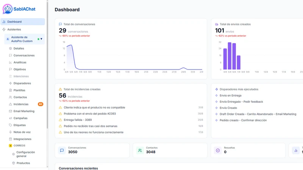Click the sidebar vertical scrollbar
This screenshot has width=303, height=170.
pos(47,65)
